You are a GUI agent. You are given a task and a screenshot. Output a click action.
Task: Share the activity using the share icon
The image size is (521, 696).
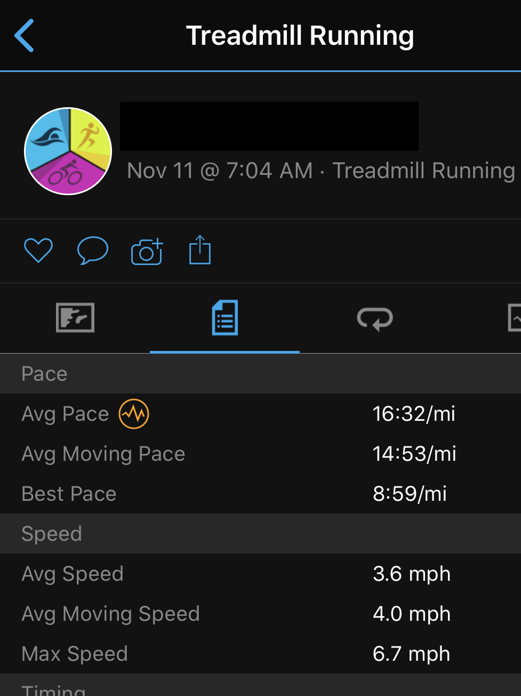(200, 250)
